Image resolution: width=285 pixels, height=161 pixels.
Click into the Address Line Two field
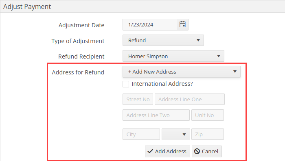[156, 115]
